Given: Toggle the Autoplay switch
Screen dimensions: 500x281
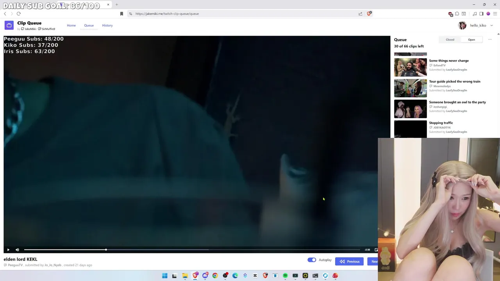Looking at the screenshot, I should pos(312,260).
